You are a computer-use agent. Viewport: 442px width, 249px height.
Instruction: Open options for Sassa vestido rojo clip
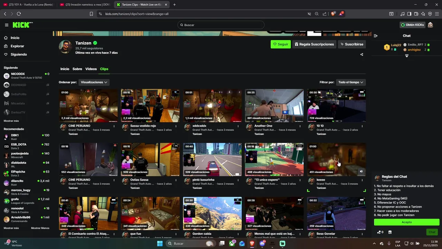click(176, 126)
